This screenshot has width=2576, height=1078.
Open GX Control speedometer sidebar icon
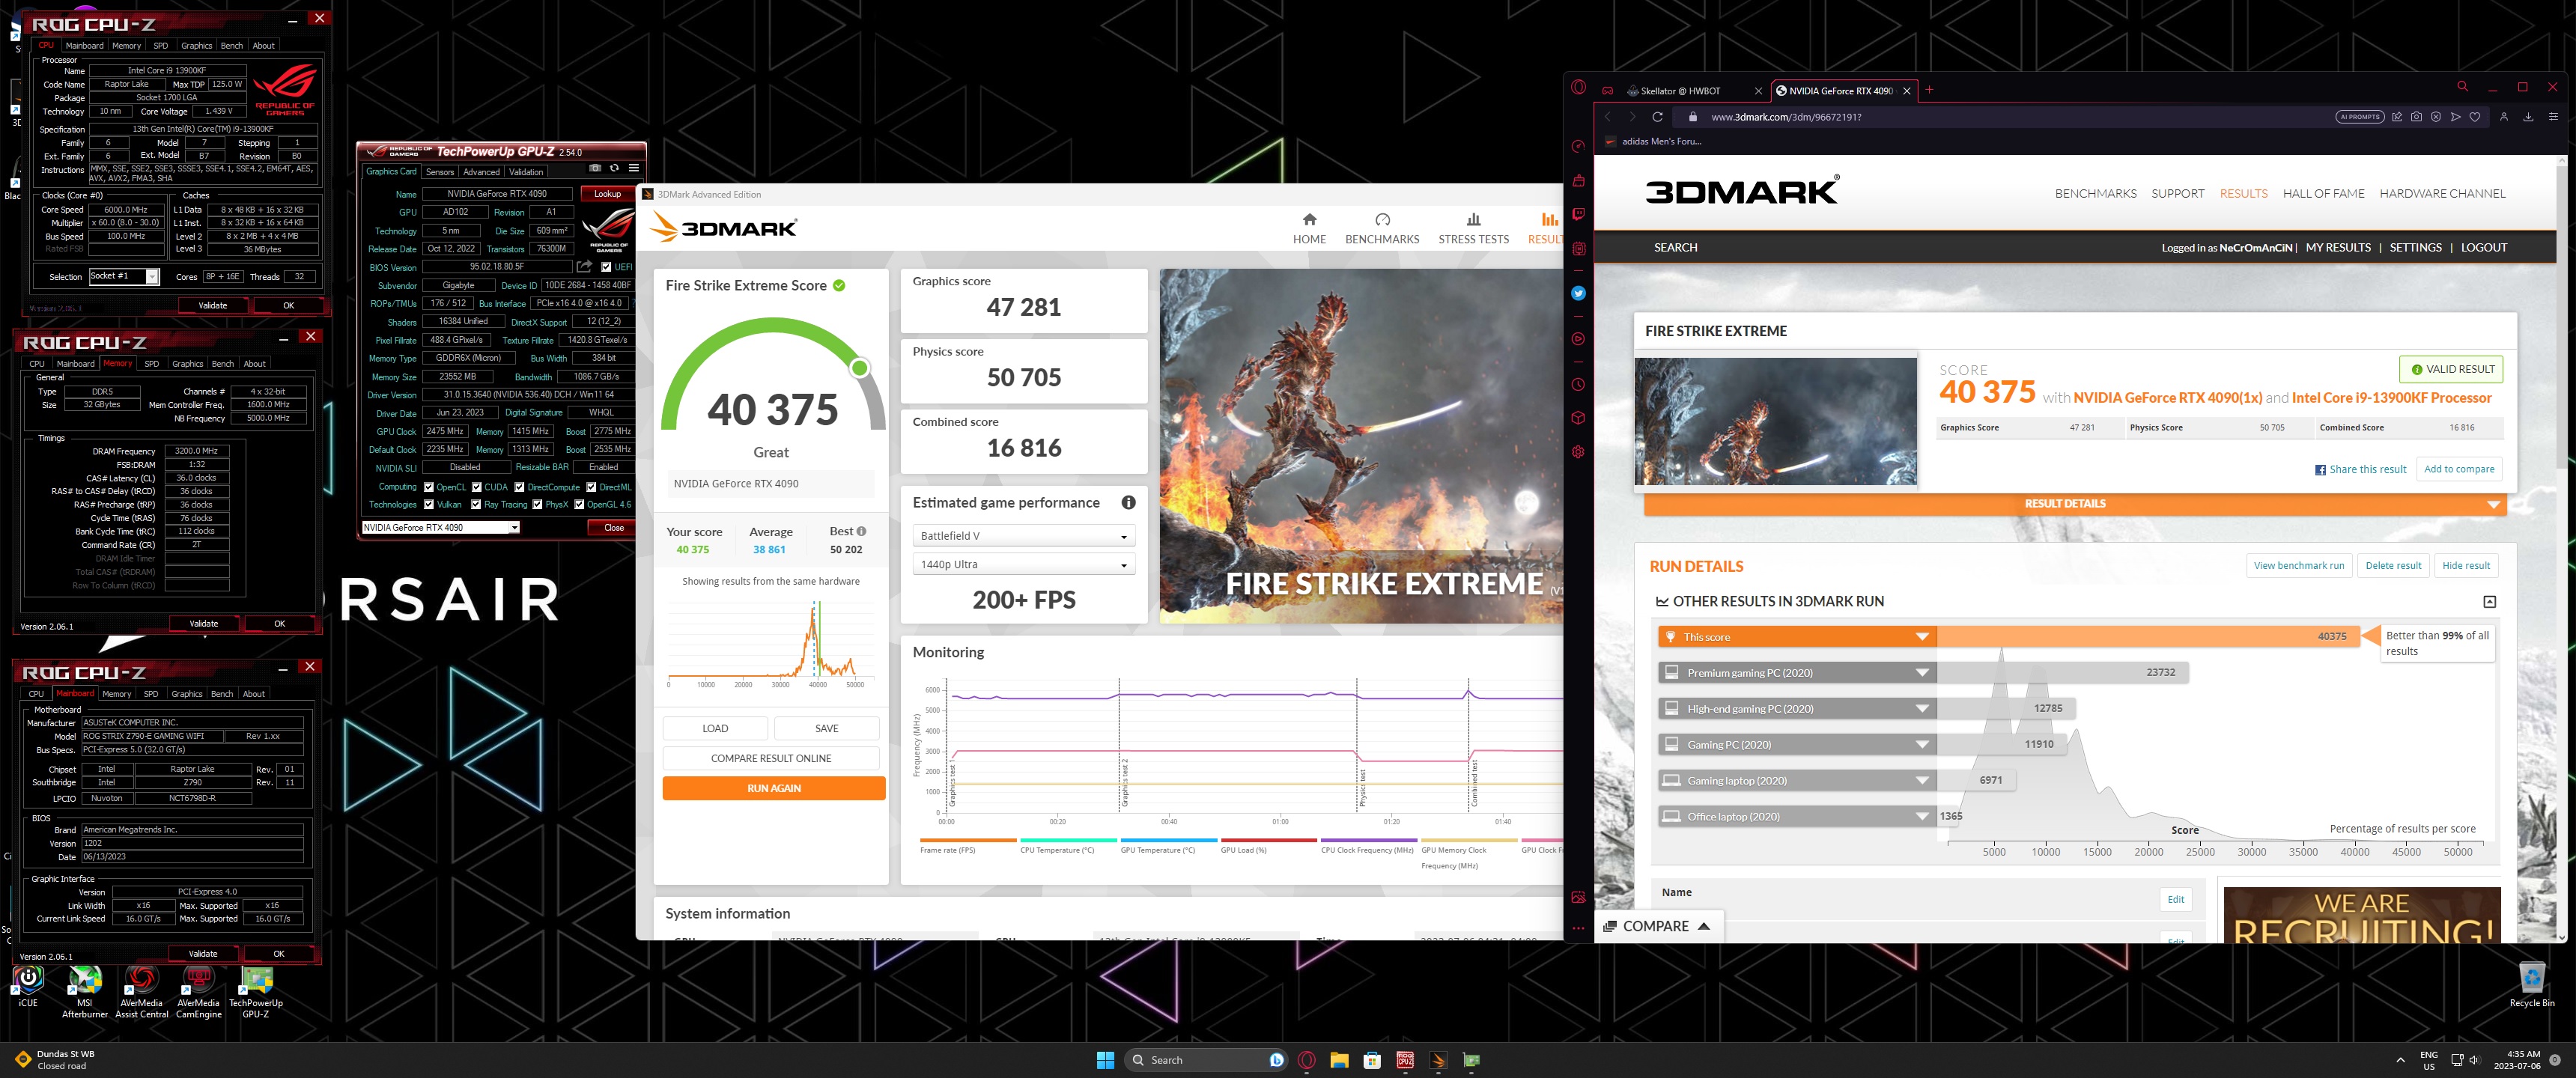pyautogui.click(x=1578, y=146)
